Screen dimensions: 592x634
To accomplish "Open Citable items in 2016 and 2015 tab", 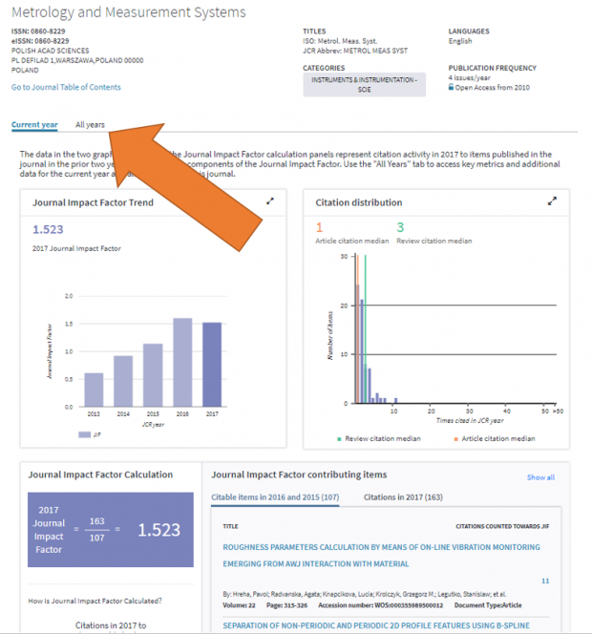I will click(x=275, y=497).
